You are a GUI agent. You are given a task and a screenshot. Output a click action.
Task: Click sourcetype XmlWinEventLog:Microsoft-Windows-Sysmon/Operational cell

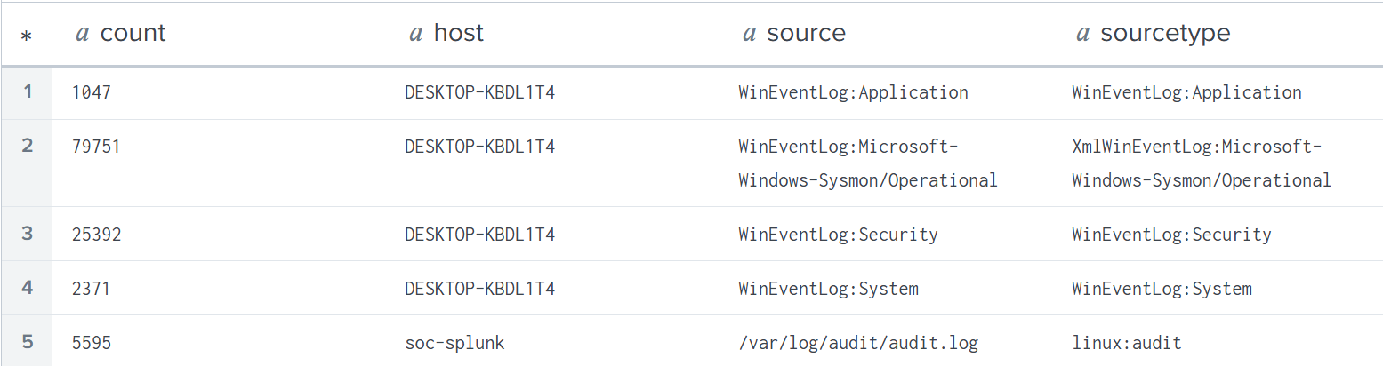1202,163
